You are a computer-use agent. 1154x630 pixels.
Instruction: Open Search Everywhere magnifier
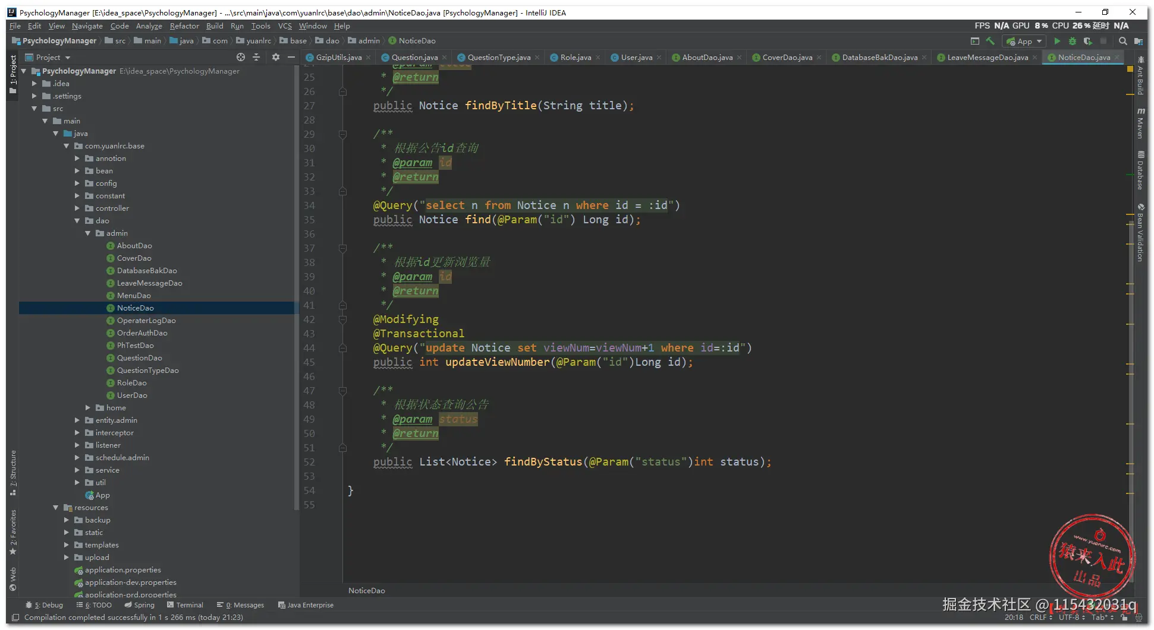[x=1122, y=41]
